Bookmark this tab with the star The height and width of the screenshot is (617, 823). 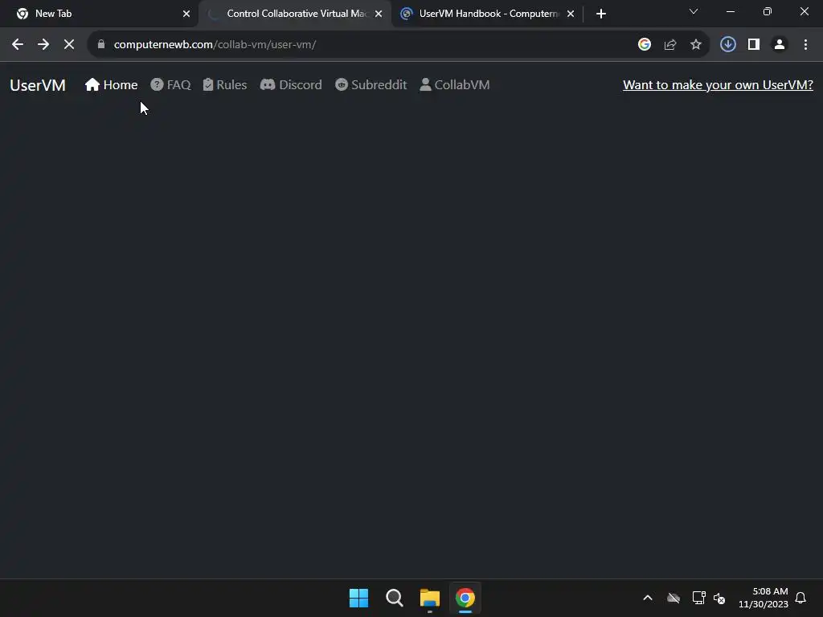[x=696, y=45]
